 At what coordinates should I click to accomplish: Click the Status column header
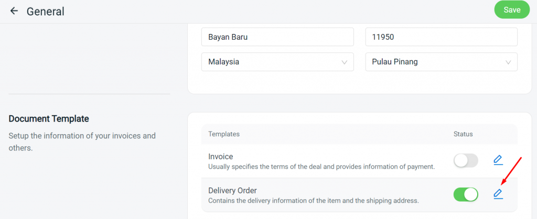click(463, 134)
